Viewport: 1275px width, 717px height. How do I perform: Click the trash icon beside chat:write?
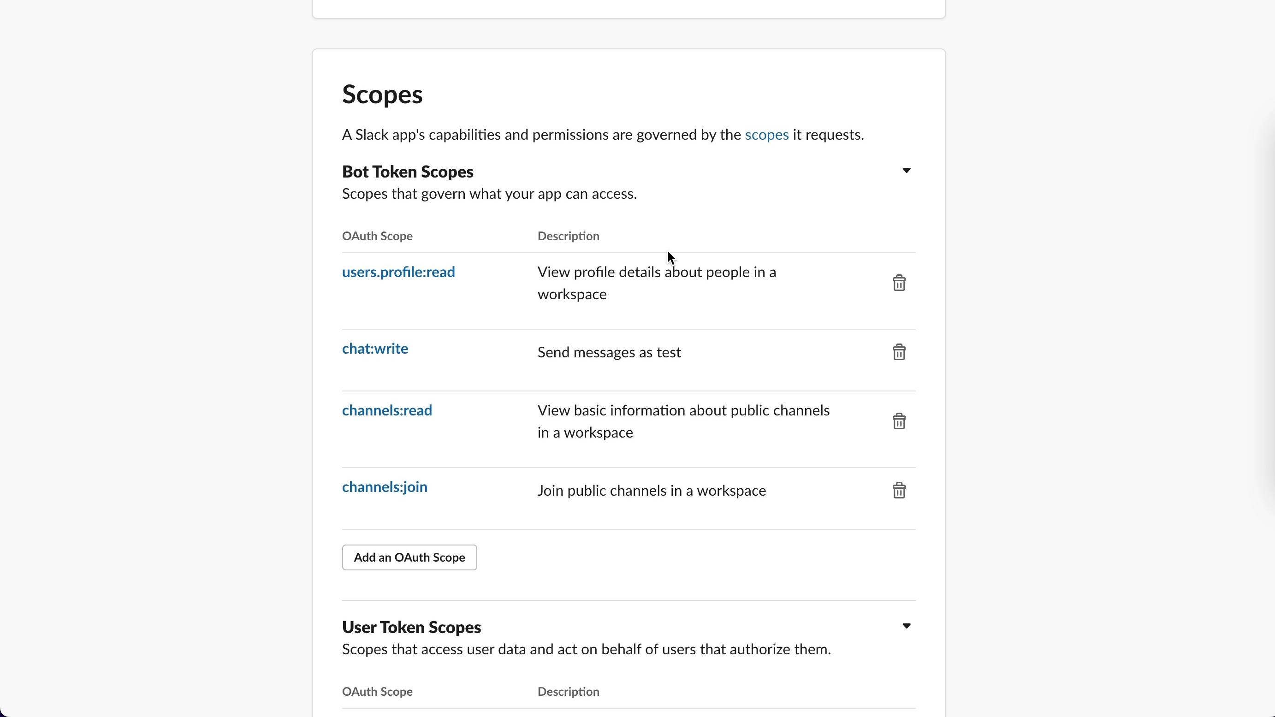click(899, 351)
